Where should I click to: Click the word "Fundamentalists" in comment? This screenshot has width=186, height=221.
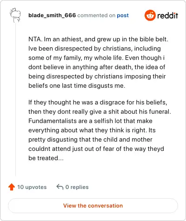pyautogui.click(x=53, y=121)
